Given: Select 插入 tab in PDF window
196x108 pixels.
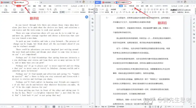Looking at the screenshot, I should (24, 6).
